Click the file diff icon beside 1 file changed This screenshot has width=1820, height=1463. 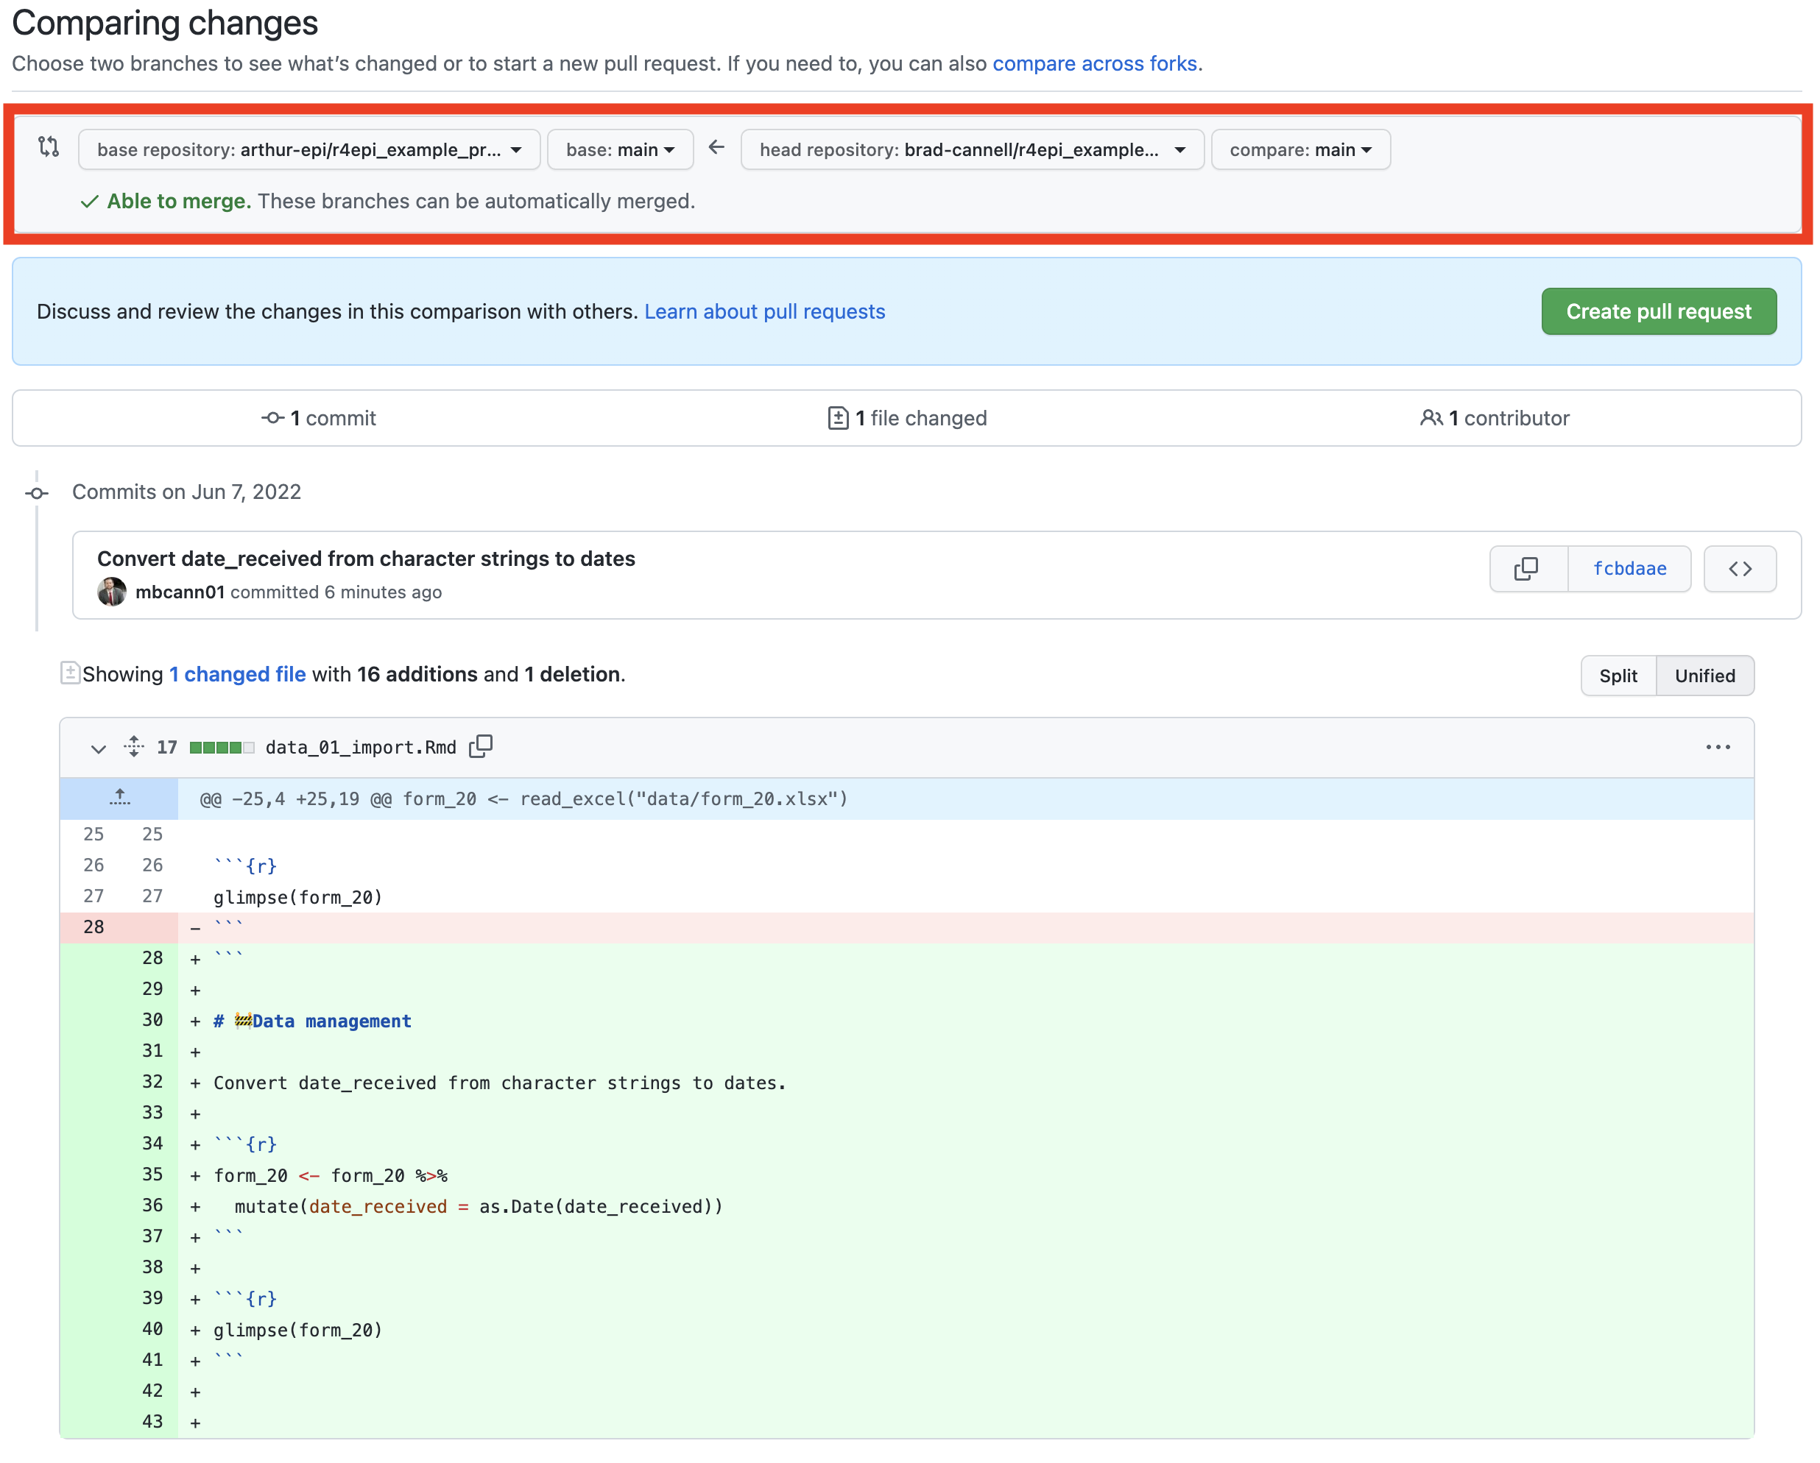click(x=837, y=418)
